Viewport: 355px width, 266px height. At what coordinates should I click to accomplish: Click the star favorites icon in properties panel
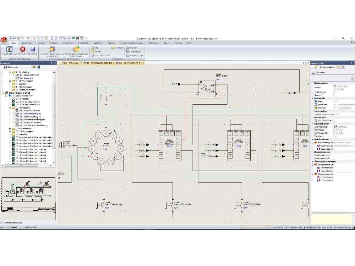point(339,67)
